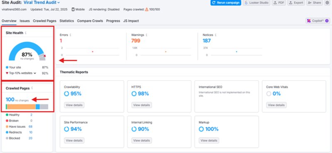The height and width of the screenshot is (153, 332).
Task: Click the Markup progress ring icon
Action: coord(201,129)
